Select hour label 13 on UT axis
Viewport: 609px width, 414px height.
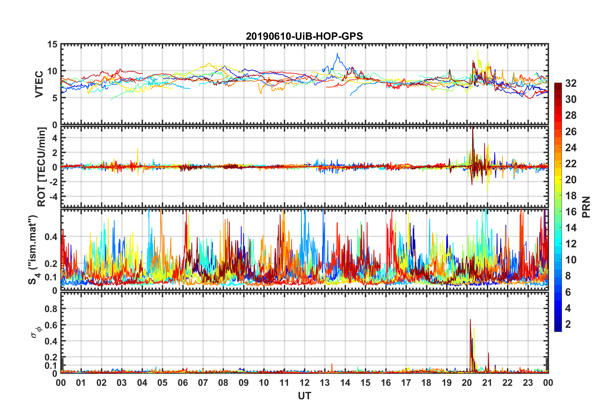point(325,383)
